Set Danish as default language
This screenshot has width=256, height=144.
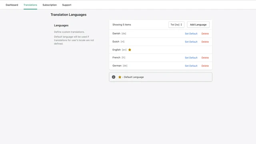pyautogui.click(x=191, y=34)
